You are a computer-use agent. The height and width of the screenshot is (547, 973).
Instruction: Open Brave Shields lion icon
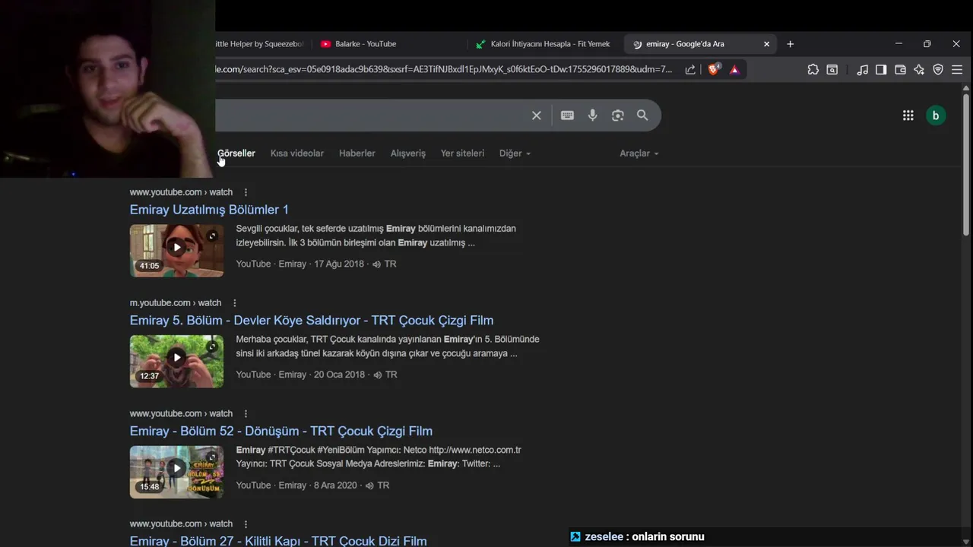coord(714,69)
